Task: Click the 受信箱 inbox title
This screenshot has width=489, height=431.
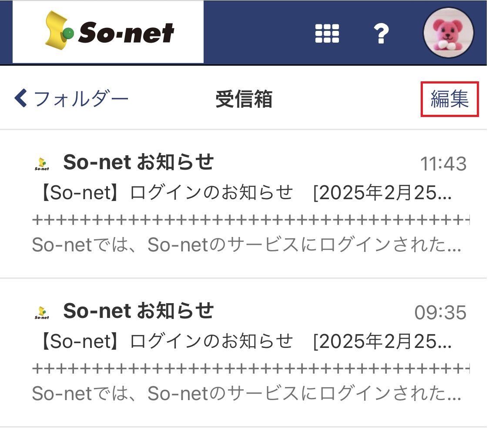Action: point(244,100)
